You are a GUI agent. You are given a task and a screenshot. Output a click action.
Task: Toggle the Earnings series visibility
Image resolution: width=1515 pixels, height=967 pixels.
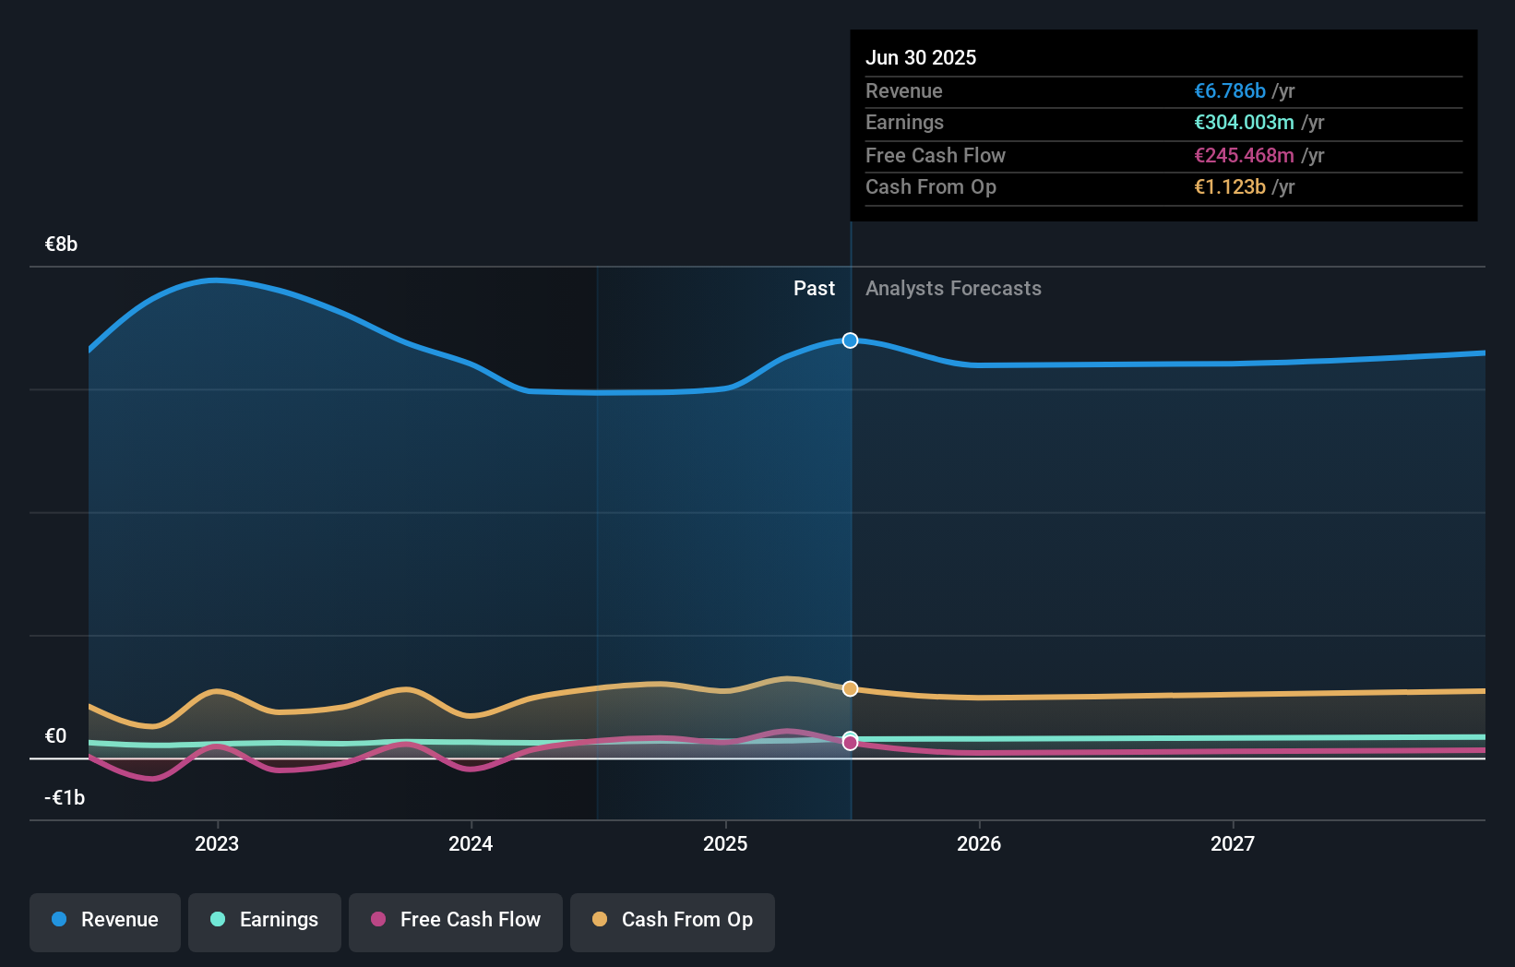(265, 921)
